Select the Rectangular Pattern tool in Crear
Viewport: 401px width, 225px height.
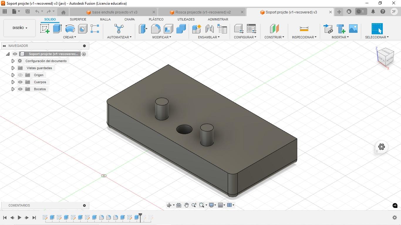95,29
